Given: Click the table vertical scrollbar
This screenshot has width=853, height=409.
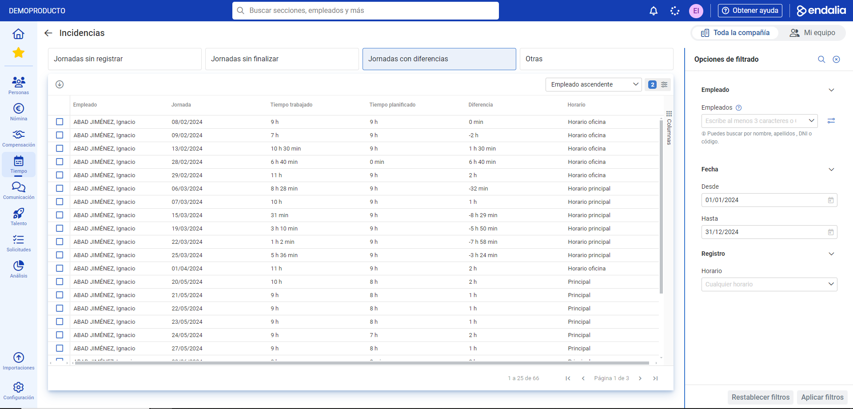Looking at the screenshot, I should pos(661,206).
